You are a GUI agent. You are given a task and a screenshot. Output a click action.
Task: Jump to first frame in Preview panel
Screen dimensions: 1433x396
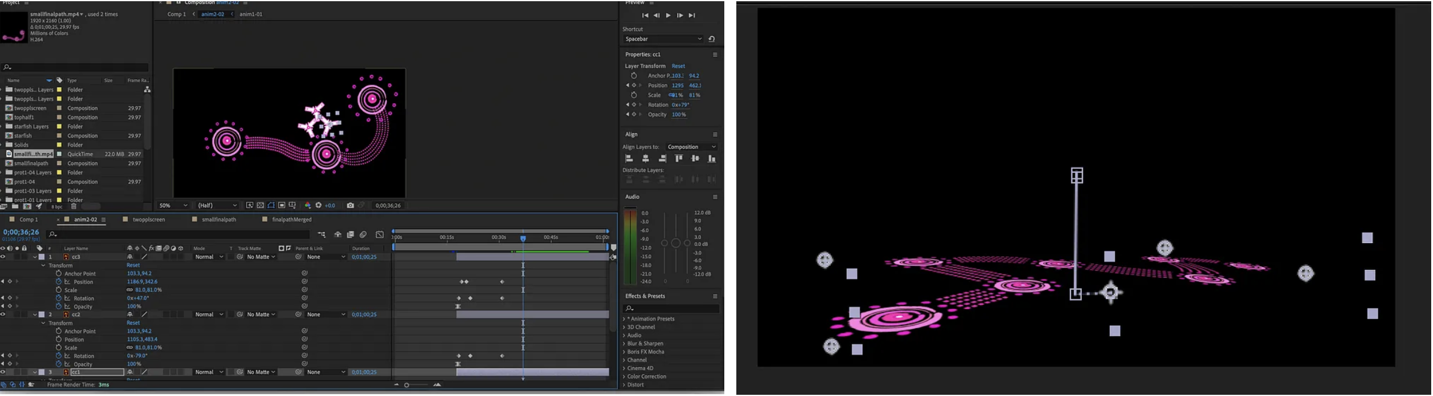tap(645, 16)
